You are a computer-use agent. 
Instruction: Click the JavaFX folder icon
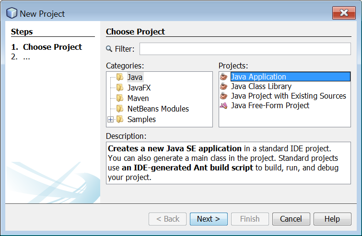coord(120,88)
